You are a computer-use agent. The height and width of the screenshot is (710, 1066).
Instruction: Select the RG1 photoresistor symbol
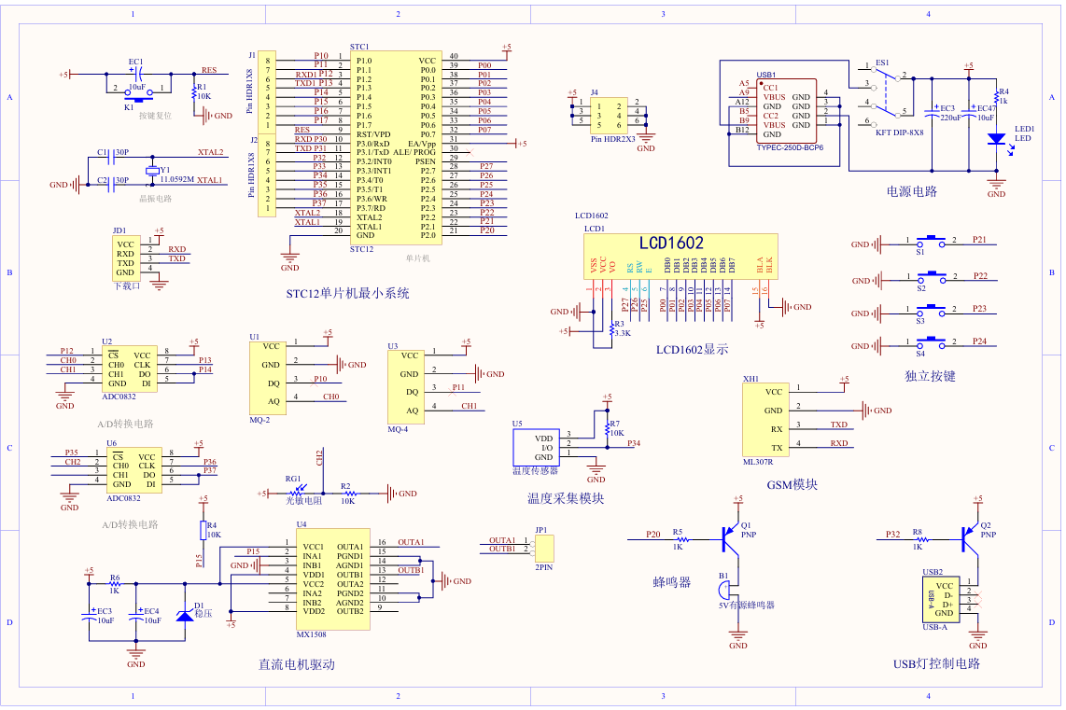coord(297,493)
